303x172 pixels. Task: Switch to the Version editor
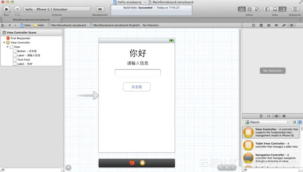click(257, 9)
